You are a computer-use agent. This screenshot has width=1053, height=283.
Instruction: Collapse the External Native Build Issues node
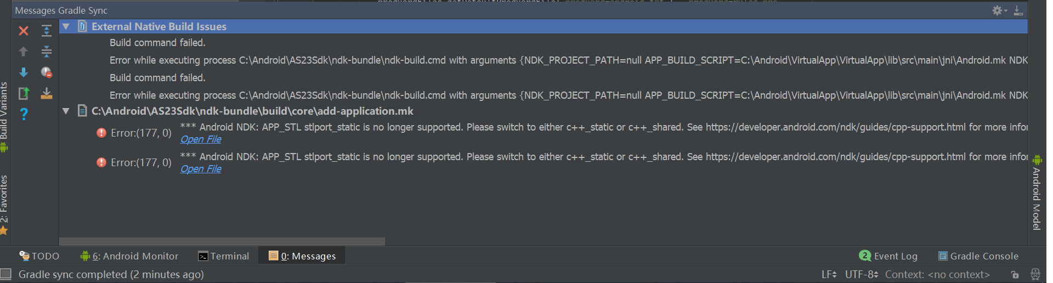[x=66, y=26]
